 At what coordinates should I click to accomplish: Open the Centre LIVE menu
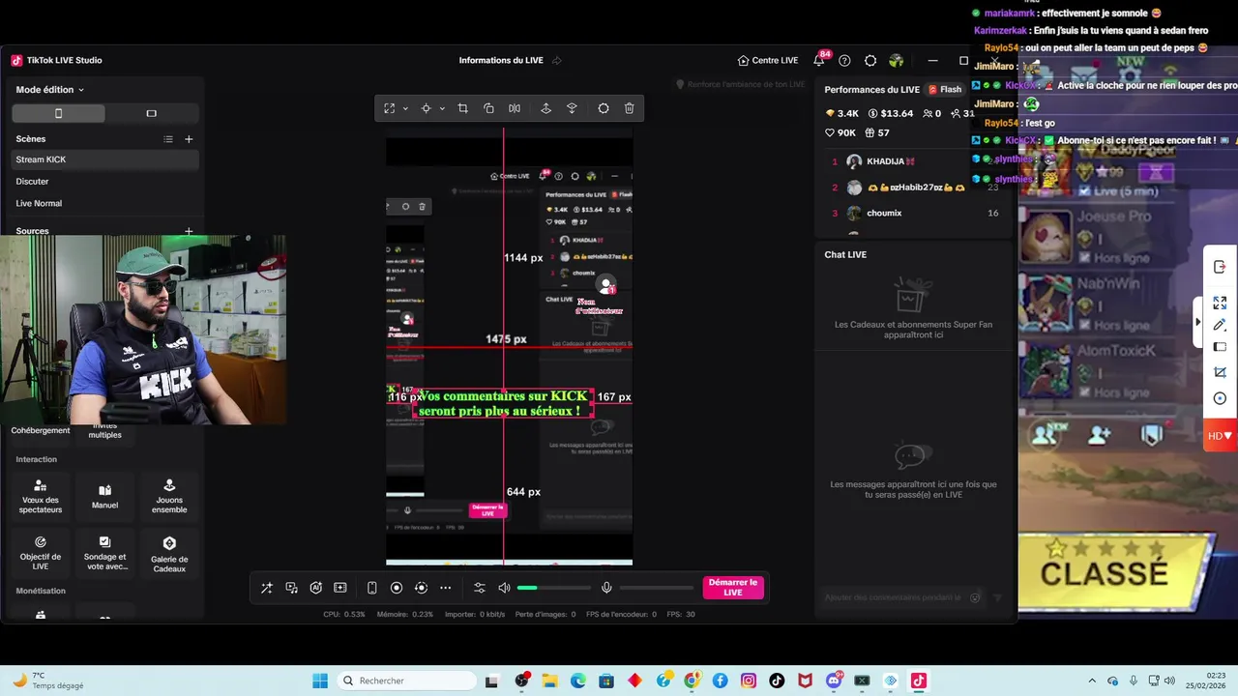(x=768, y=60)
